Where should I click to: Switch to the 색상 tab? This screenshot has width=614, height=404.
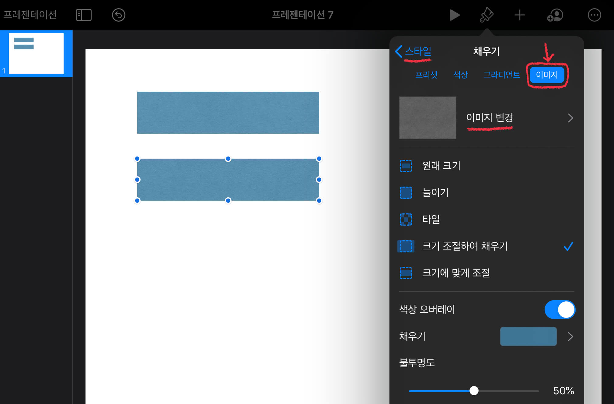point(460,75)
